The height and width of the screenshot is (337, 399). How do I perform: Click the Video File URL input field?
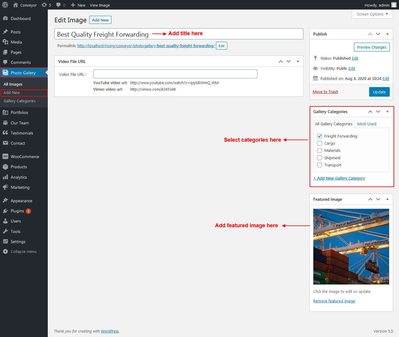click(x=175, y=74)
